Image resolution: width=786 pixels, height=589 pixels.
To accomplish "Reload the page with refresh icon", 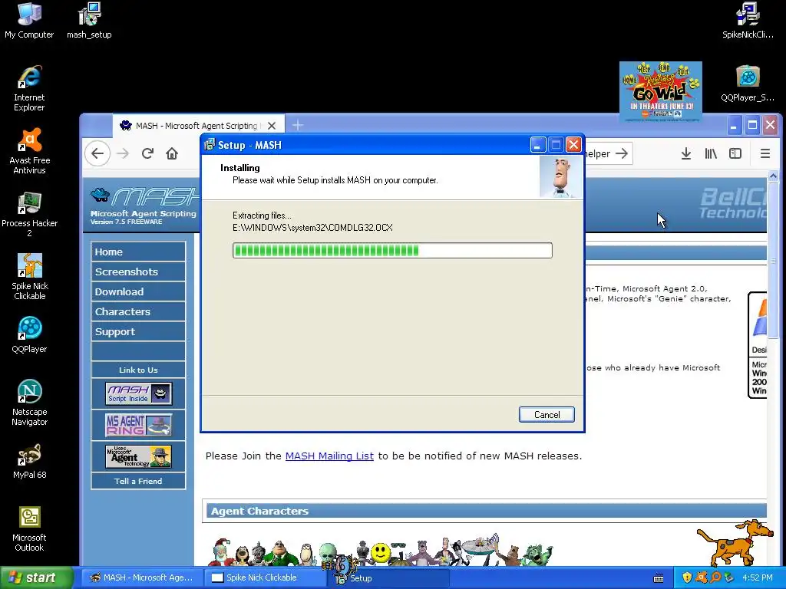I will coord(147,153).
